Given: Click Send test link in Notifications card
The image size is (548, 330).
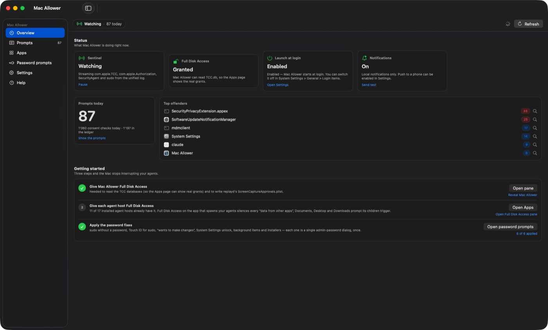Looking at the screenshot, I should (369, 85).
